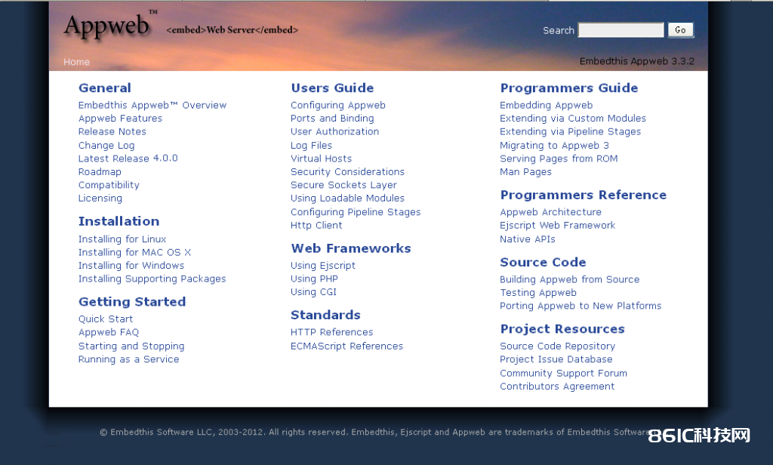The width and height of the screenshot is (773, 465).
Task: Open Security Considerations link
Action: pos(347,171)
